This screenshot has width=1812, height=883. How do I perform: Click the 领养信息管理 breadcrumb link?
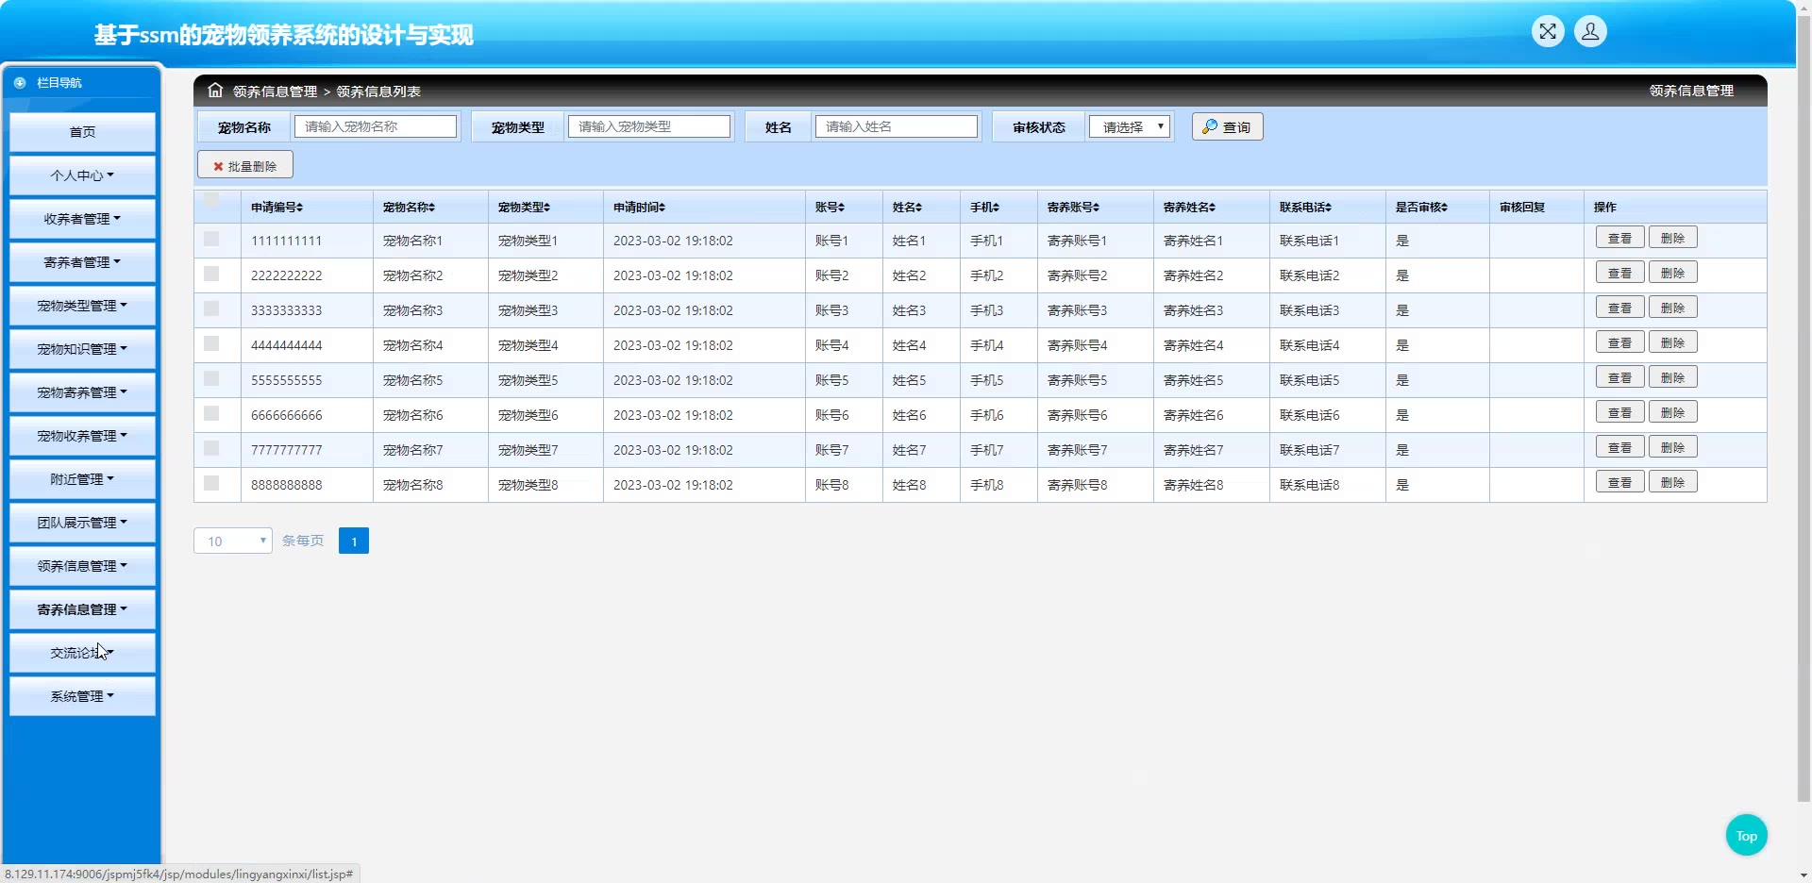pyautogui.click(x=275, y=92)
